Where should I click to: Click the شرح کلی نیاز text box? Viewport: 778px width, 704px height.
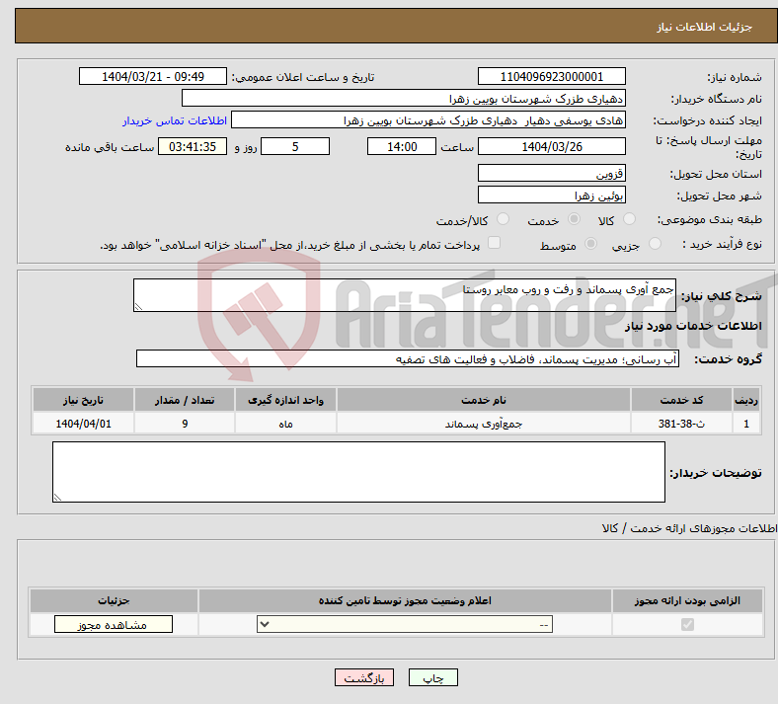tap(405, 295)
